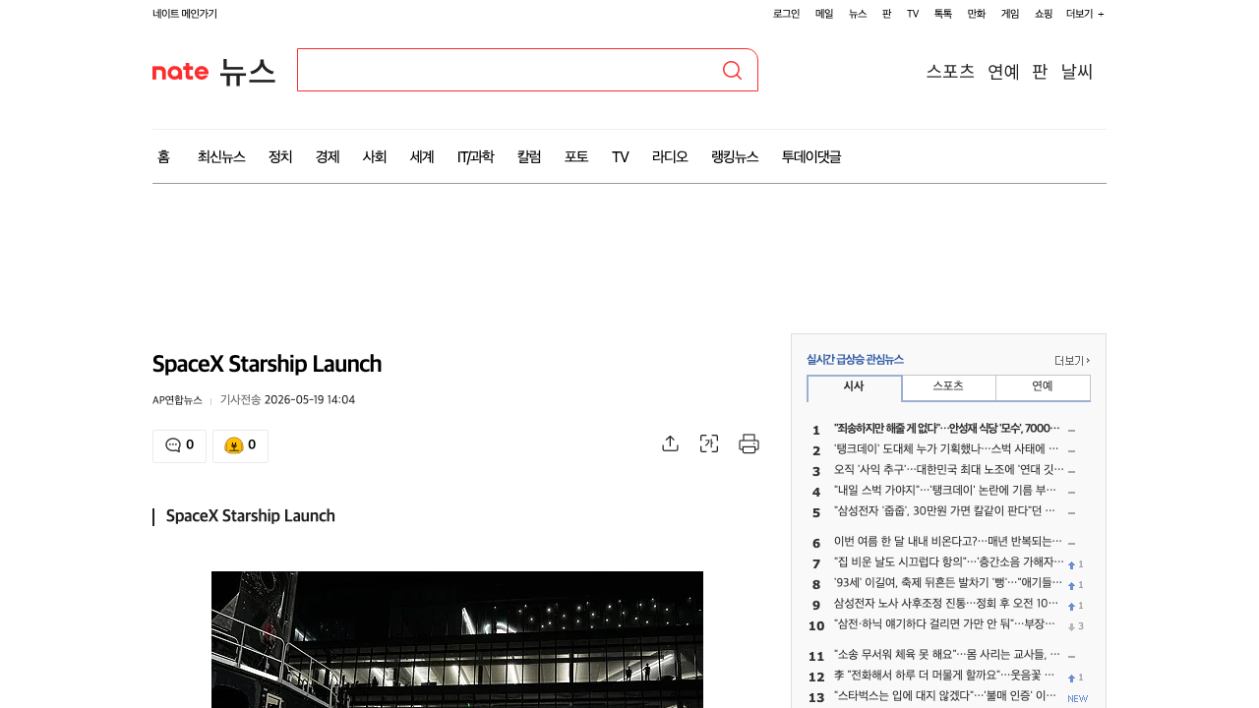The width and height of the screenshot is (1259, 708).
Task: Open the 라디오 section
Action: (670, 156)
